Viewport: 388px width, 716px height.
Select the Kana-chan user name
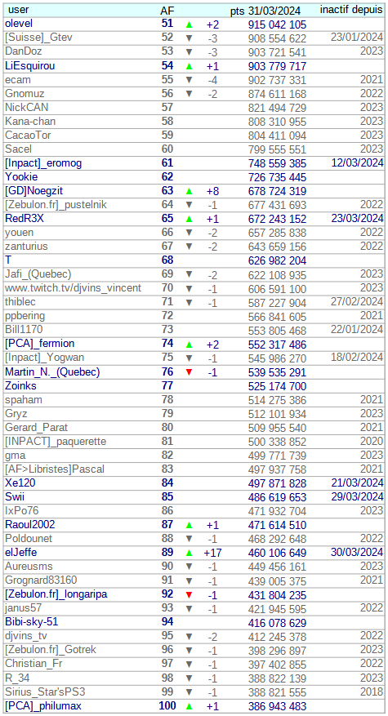(30, 122)
